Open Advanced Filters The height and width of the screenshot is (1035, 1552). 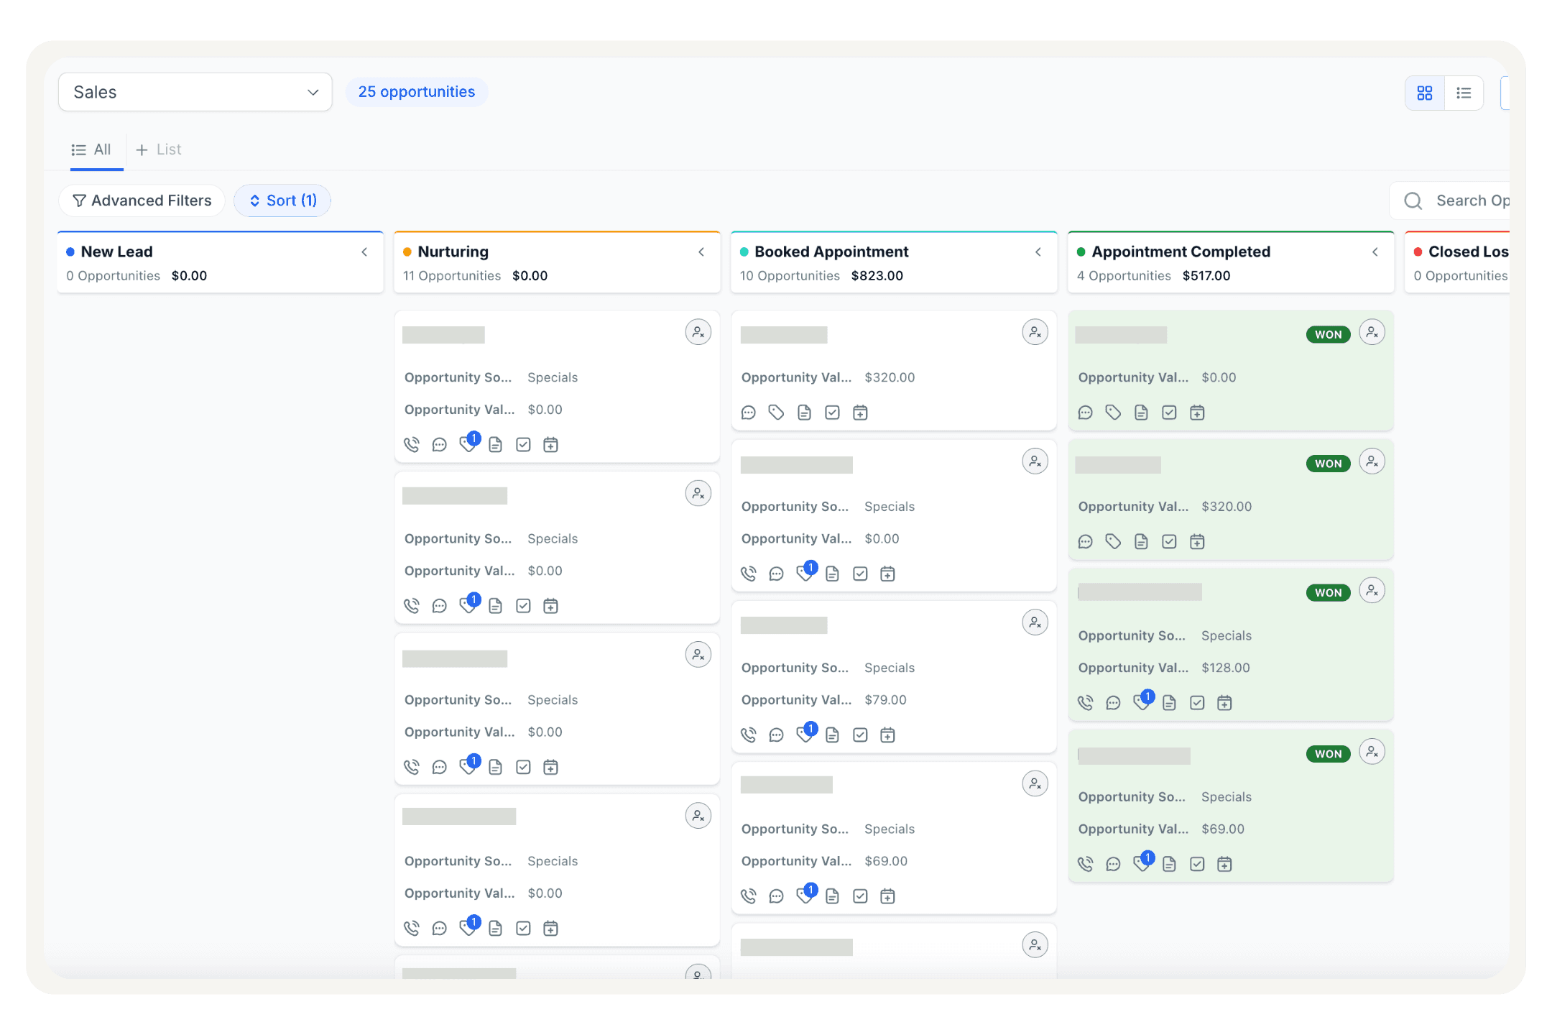click(142, 201)
